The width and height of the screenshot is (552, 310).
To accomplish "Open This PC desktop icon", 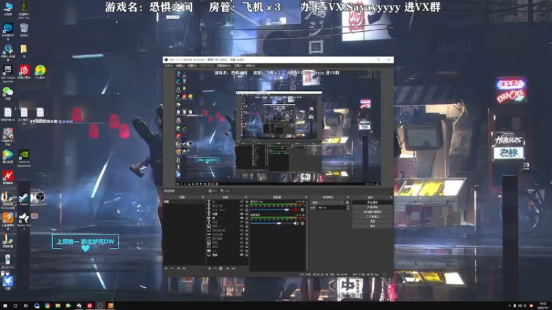I will point(8,8).
